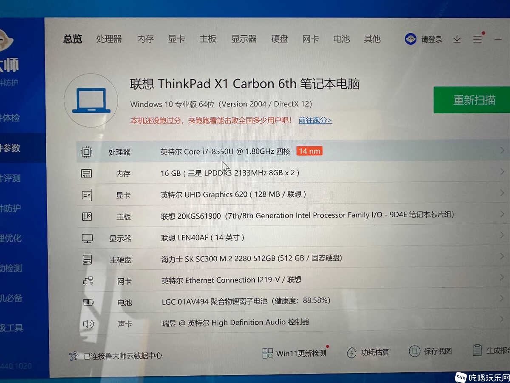Select the 总览 overview tab

coord(73,39)
